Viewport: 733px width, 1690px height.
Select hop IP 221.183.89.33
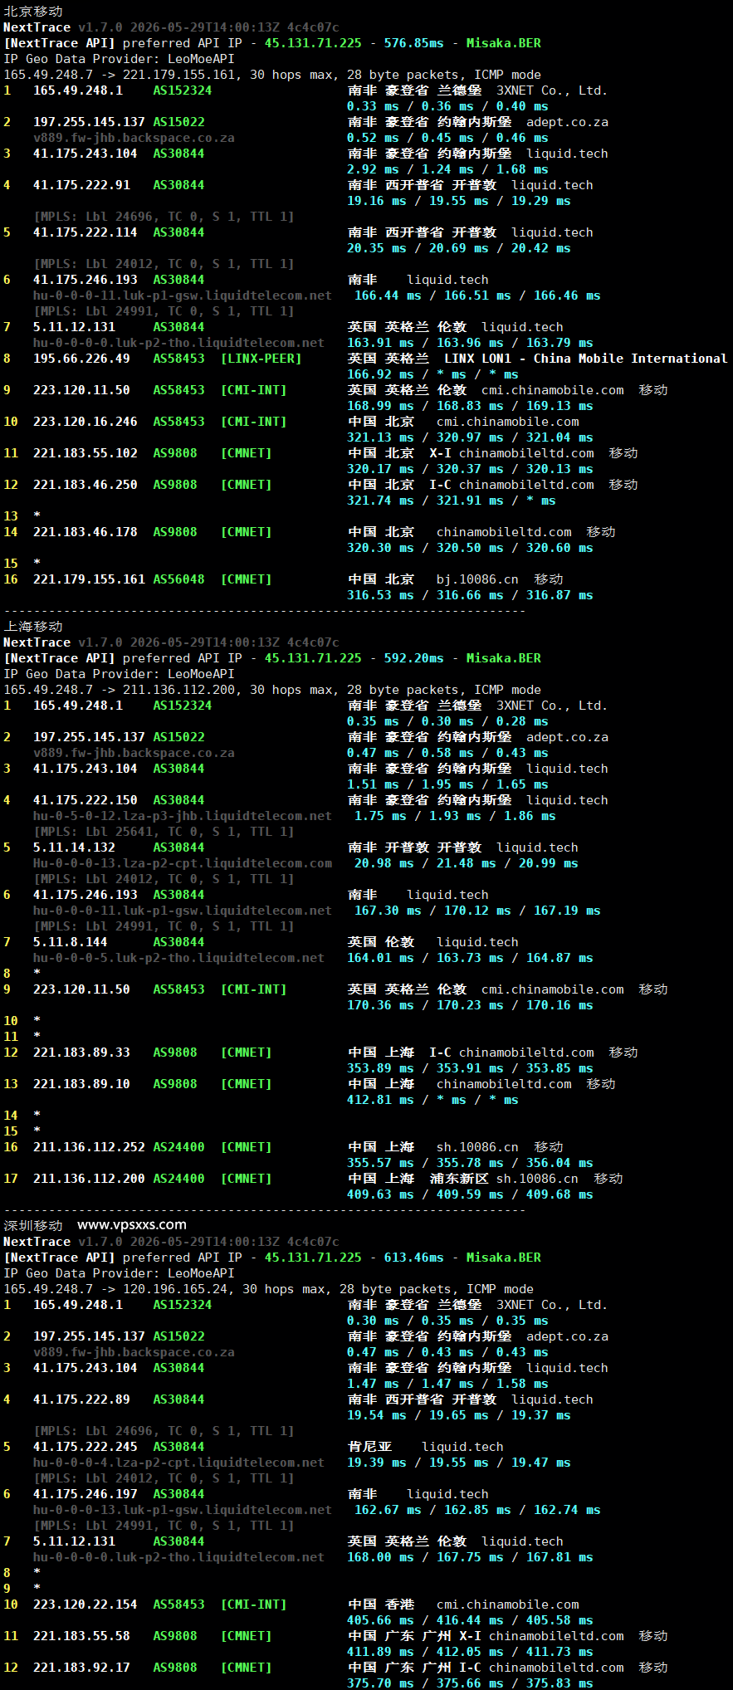[x=81, y=1053]
